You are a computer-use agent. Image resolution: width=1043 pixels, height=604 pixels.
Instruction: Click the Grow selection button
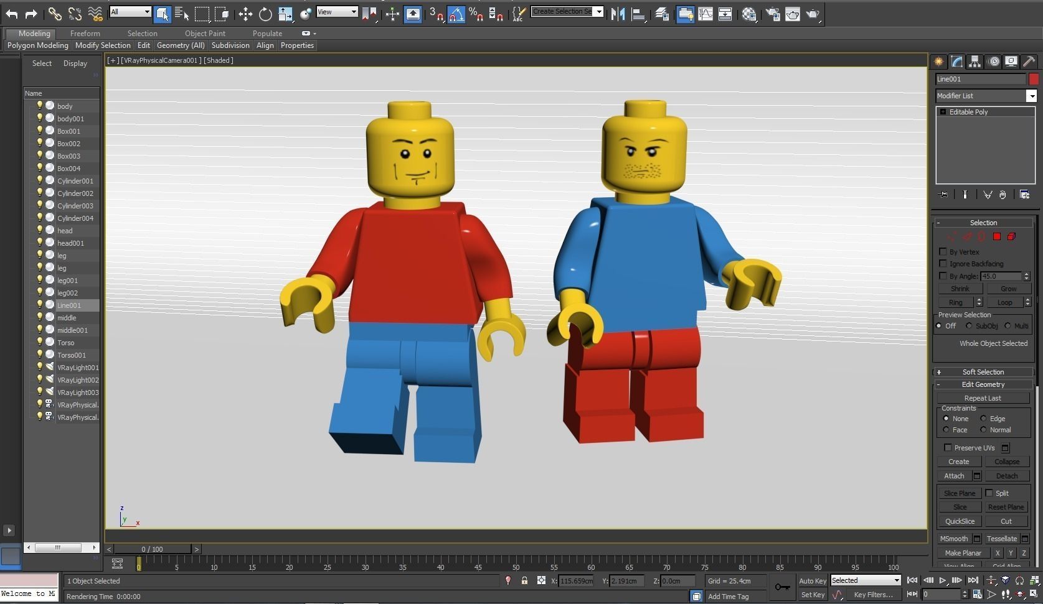(x=1008, y=289)
